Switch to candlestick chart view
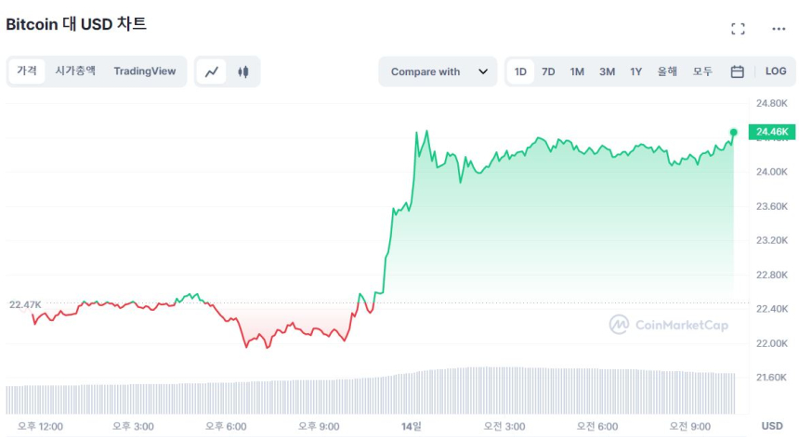The width and height of the screenshot is (799, 437). pos(243,71)
